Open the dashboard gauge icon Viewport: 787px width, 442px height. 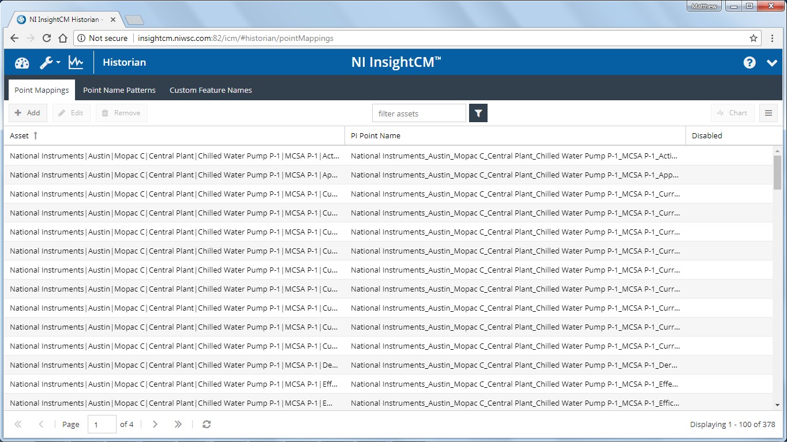(x=22, y=63)
